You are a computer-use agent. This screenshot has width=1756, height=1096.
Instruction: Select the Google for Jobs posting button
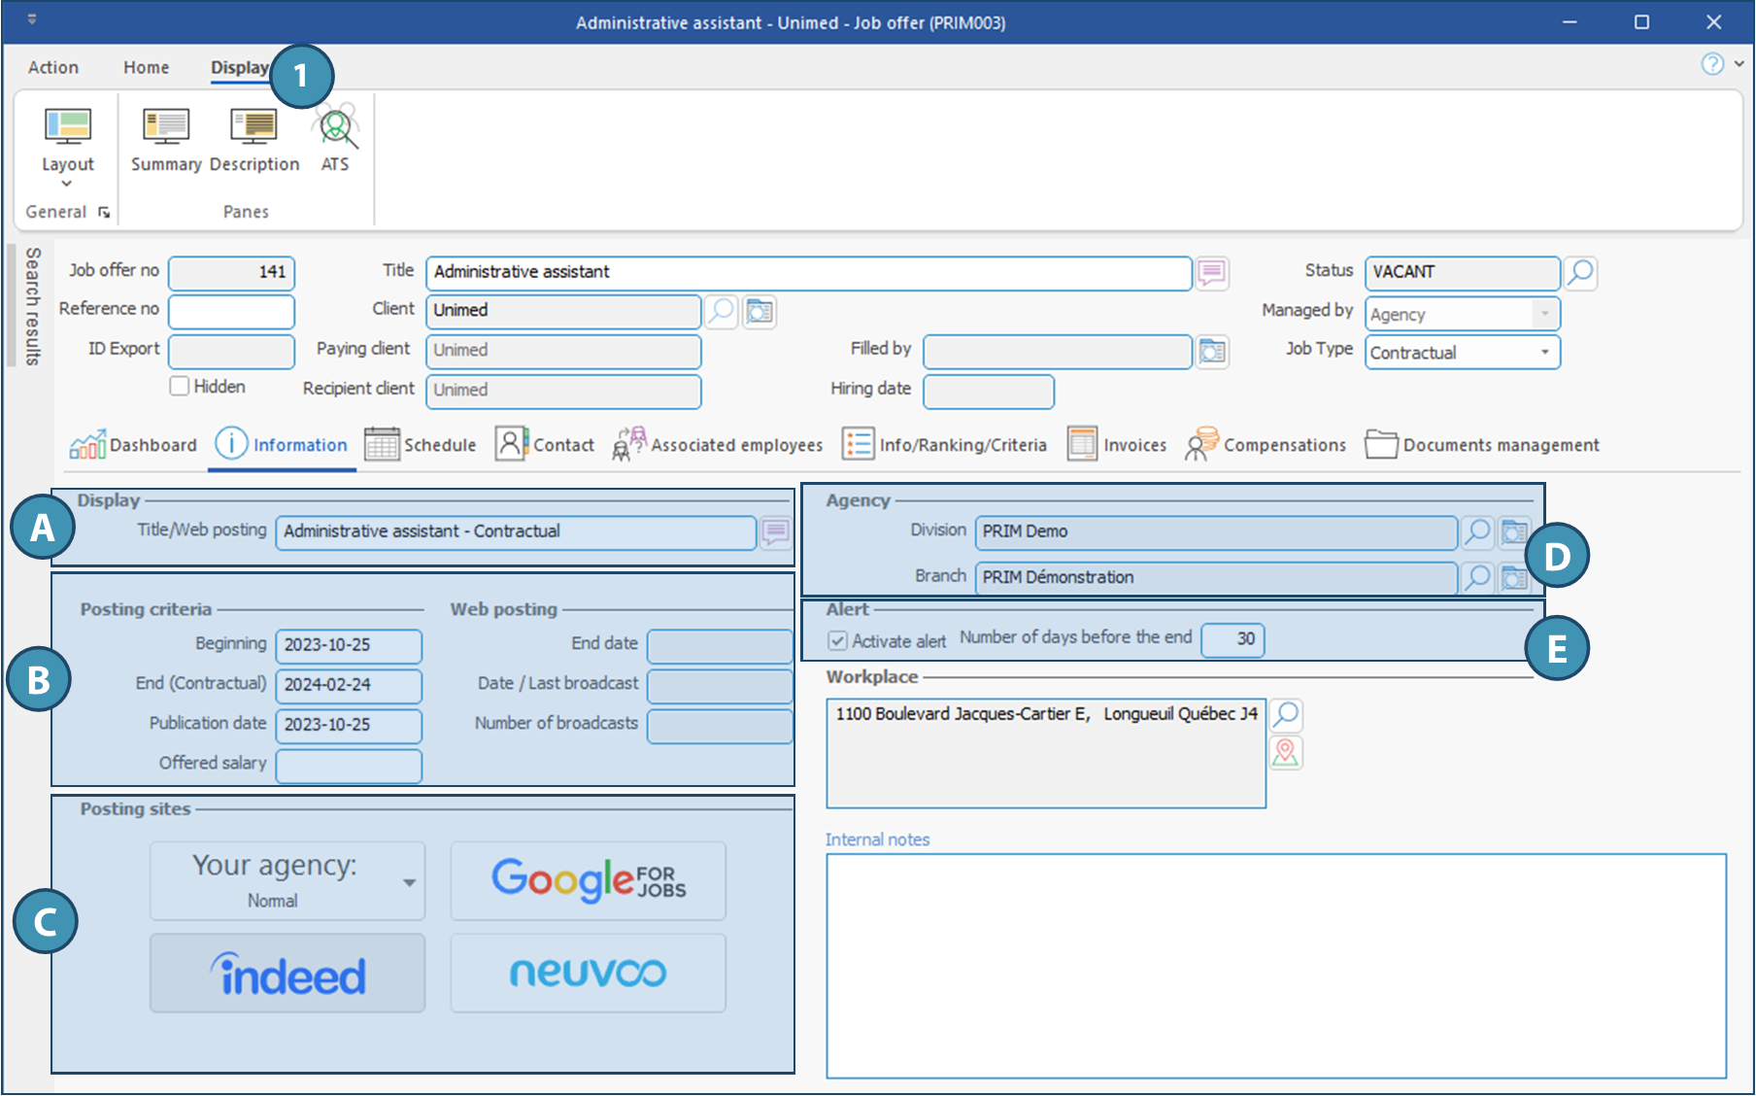tap(588, 880)
